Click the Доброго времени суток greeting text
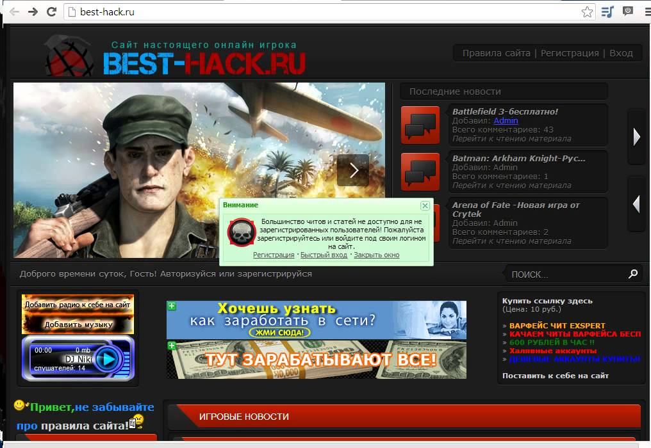 click(166, 274)
